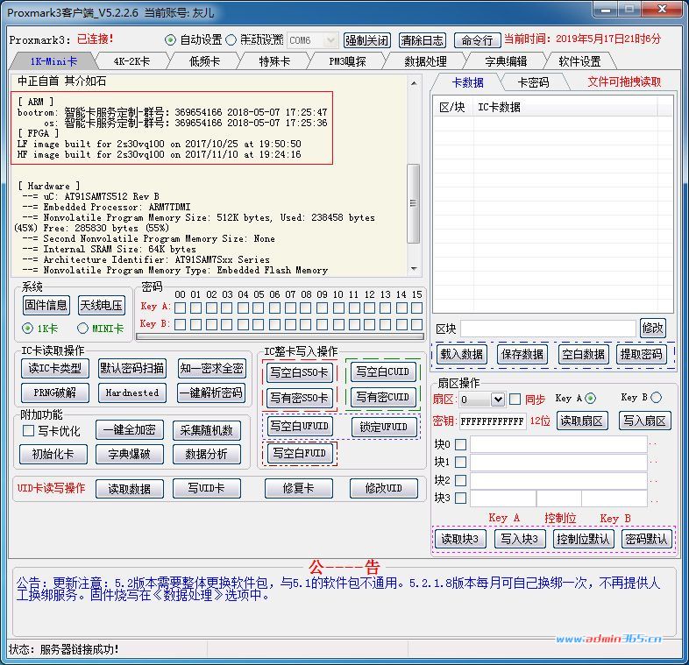This screenshot has width=689, height=665.
Task: Click the 写空白UFUID button
Action: [299, 426]
